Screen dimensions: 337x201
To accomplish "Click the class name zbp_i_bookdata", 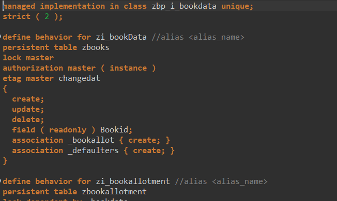I will 184,6.
